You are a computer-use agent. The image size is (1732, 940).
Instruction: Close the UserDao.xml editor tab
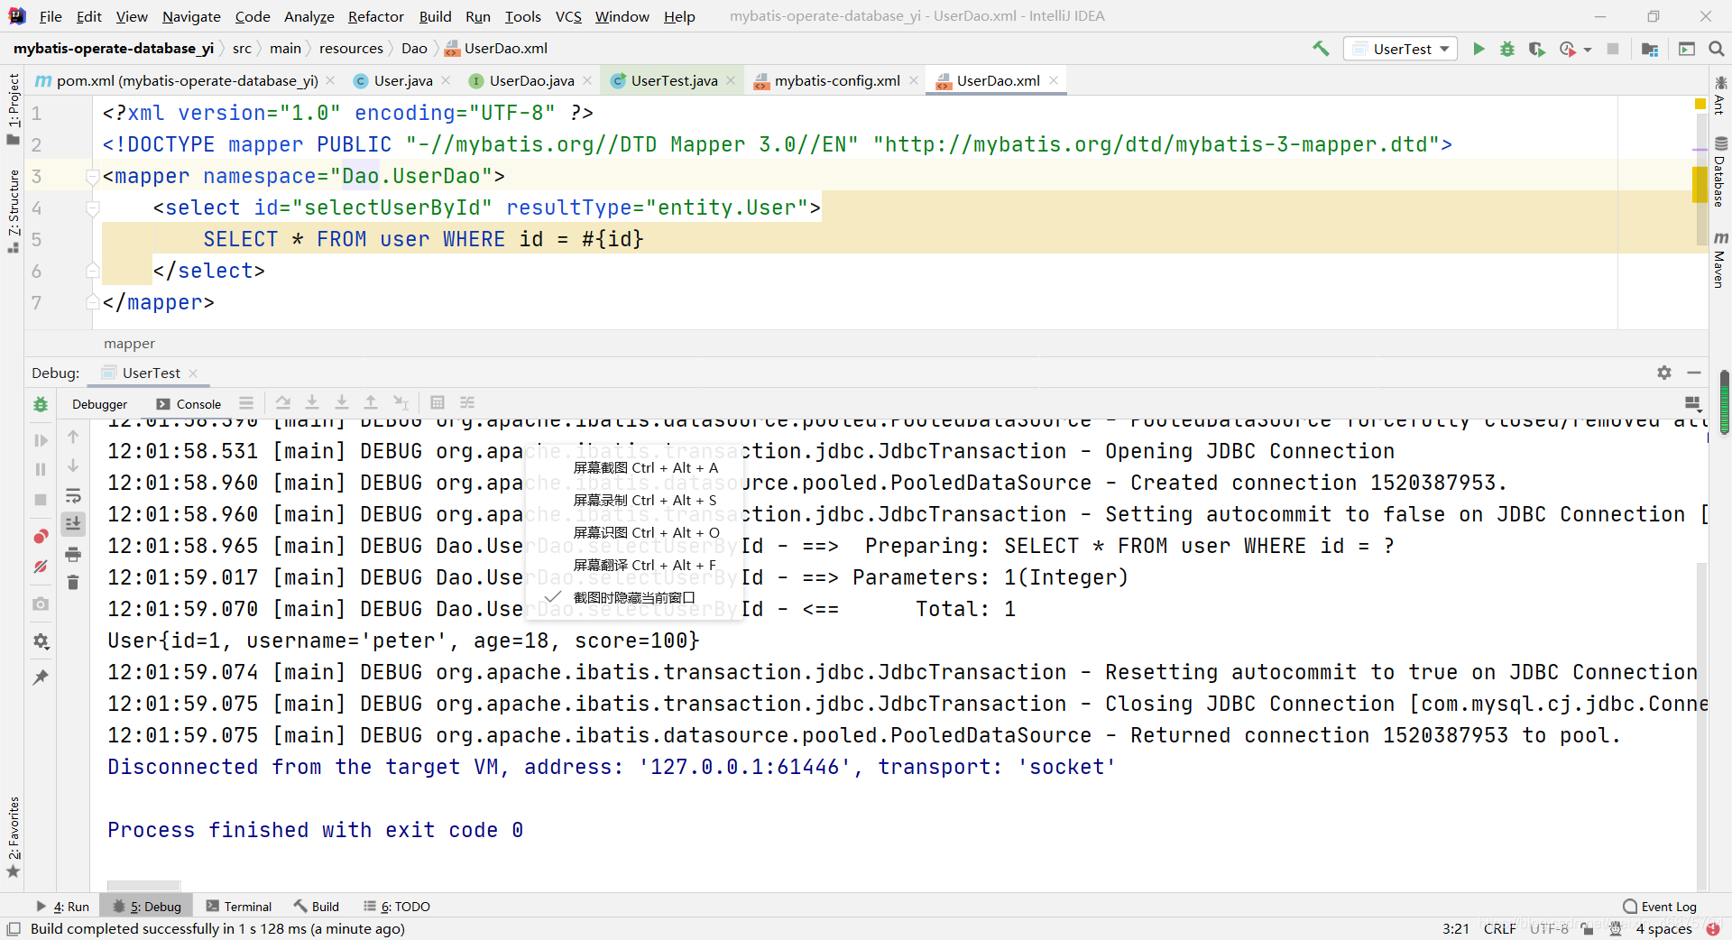click(1053, 80)
